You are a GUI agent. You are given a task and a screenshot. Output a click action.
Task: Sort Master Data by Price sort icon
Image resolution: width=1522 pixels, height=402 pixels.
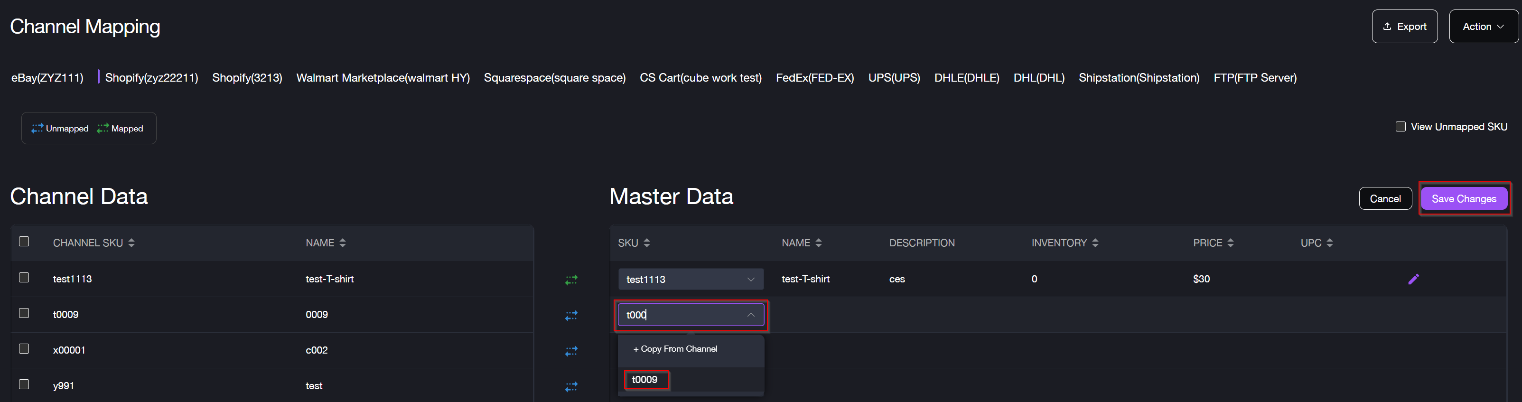1230,243
